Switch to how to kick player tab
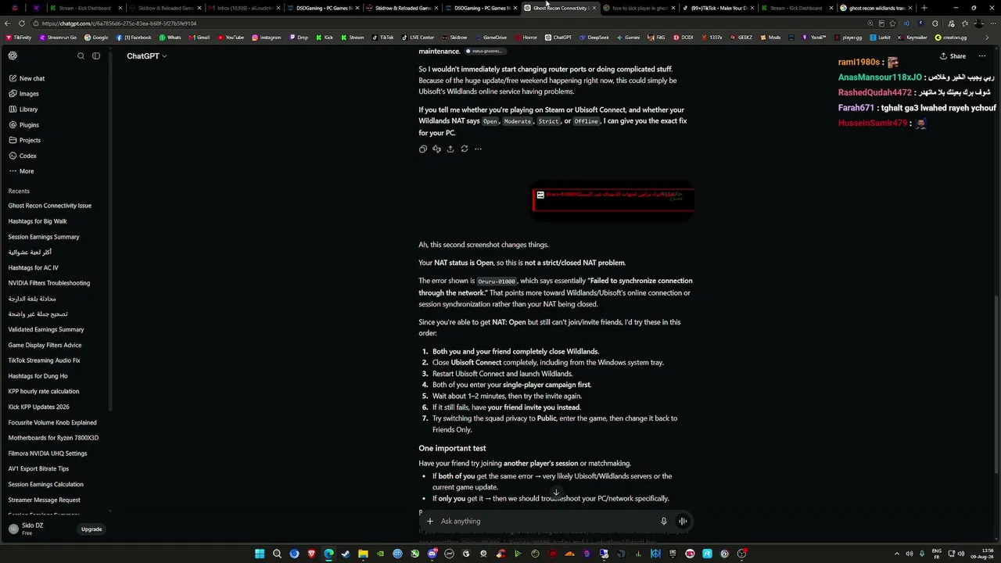 pos(640,8)
